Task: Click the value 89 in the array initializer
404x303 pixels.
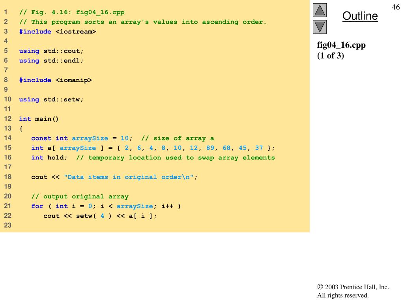Action: [210, 148]
